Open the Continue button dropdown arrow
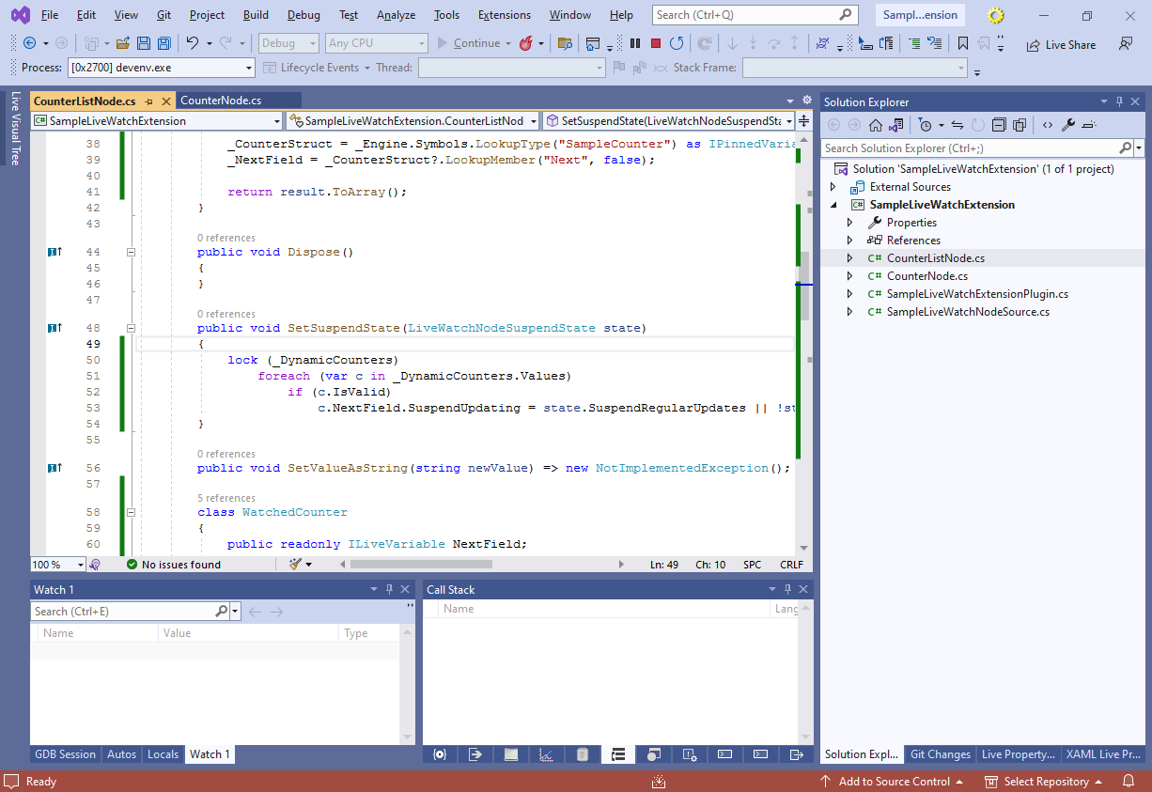Viewport: 1152px width, 792px height. 508,43
